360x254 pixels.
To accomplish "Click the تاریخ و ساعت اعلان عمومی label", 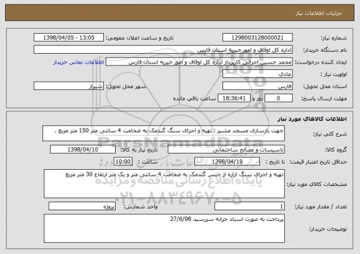I will (x=139, y=38).
